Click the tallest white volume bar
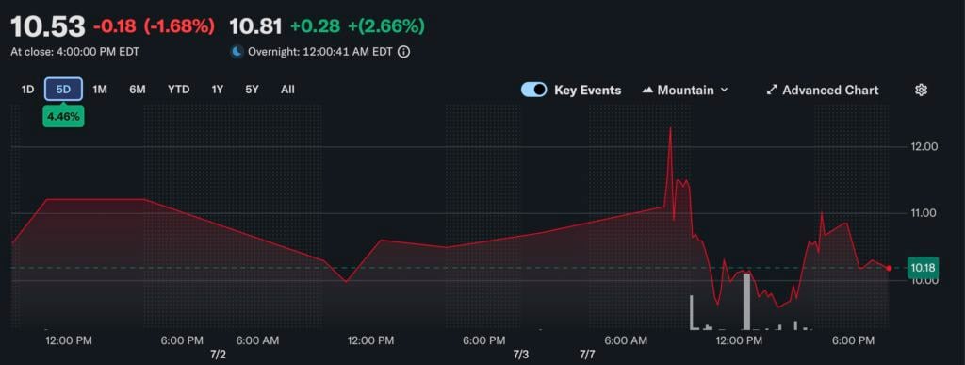This screenshot has height=365, width=965. tap(746, 302)
